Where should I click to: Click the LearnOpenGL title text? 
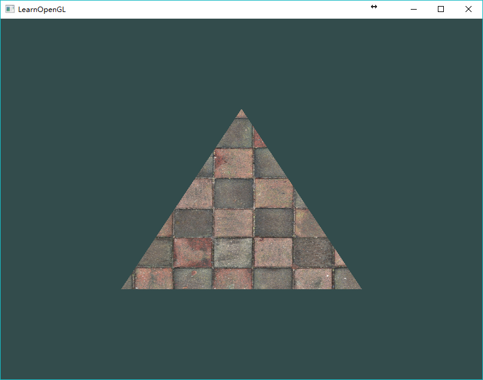[42, 10]
